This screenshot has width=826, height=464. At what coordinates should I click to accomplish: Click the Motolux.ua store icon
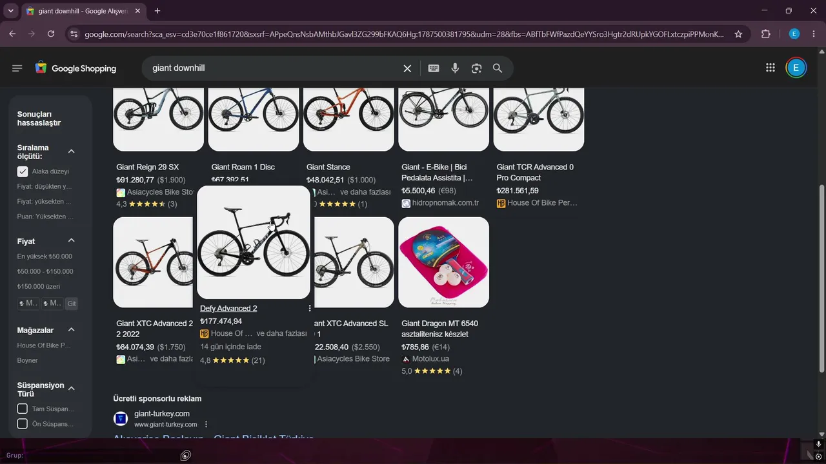point(406,359)
